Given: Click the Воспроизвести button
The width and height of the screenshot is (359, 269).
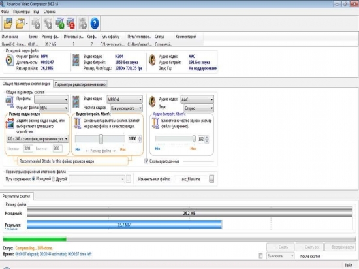Looking at the screenshot, I should coord(341,247).
